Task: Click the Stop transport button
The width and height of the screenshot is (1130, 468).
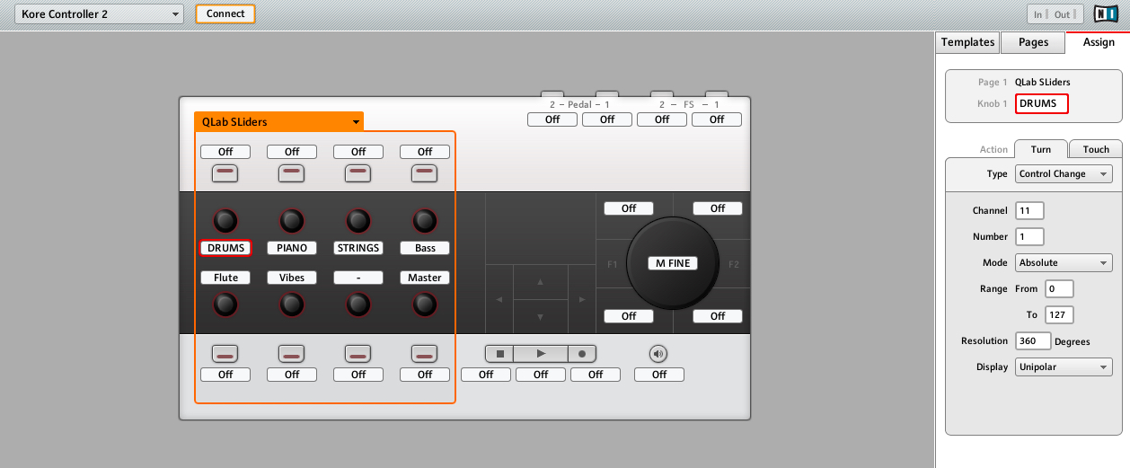Action: point(499,354)
